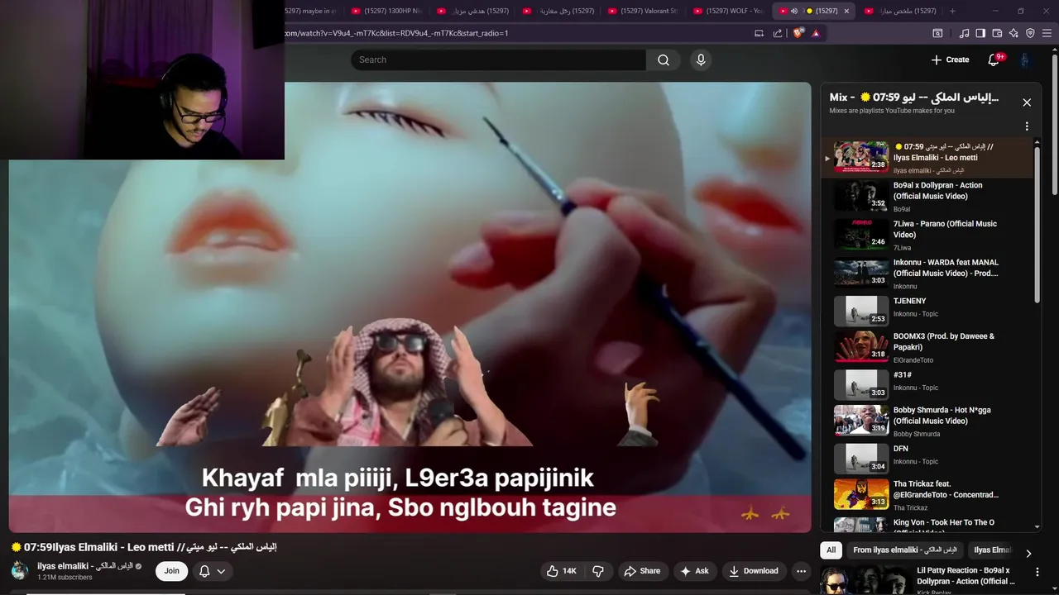Open browser main hamburger menu
The image size is (1059, 595).
tap(1047, 33)
